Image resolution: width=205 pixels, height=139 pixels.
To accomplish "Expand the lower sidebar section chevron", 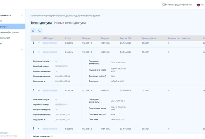I will 22,49.
